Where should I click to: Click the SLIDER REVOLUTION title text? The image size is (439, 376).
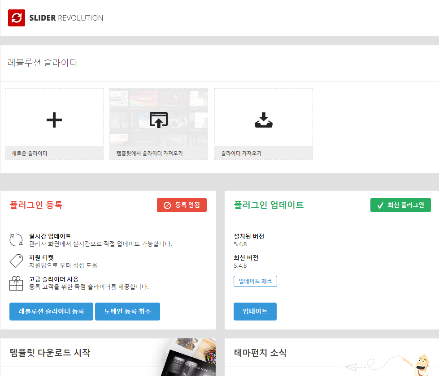66,18
